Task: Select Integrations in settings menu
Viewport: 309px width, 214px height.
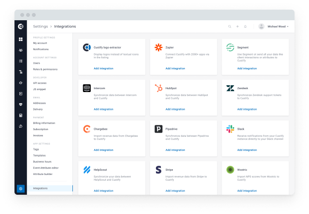Action: pos(50,188)
